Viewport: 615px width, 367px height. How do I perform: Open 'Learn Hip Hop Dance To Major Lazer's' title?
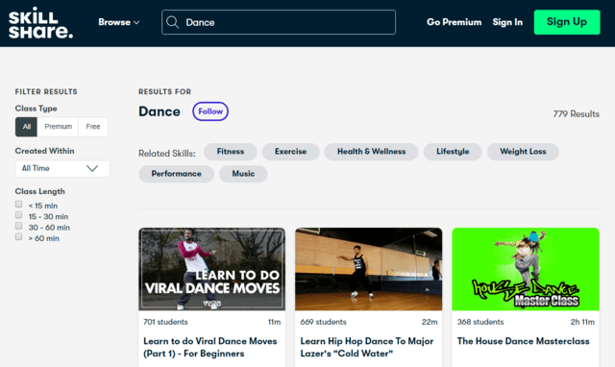pos(367,348)
